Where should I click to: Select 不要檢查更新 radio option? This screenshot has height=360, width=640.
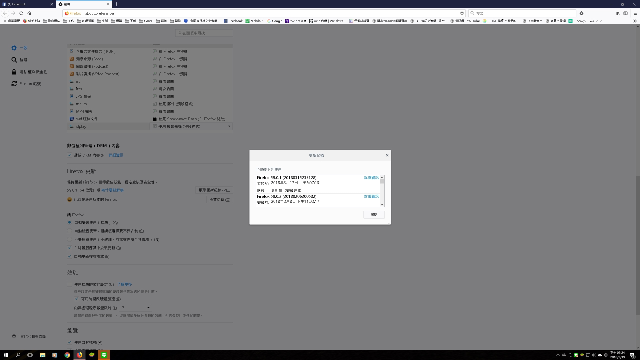coord(69,239)
